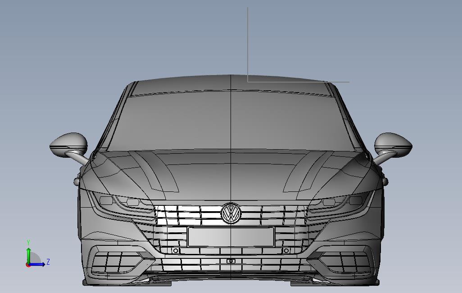This screenshot has height=293, width=462.
Task: Select the small radar sensor in lower grille center
Action: [231, 261]
